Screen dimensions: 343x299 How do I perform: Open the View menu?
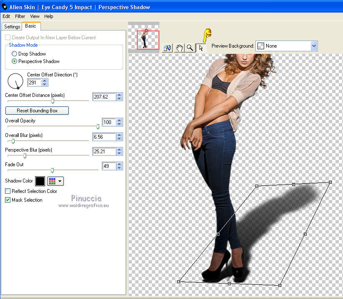[35, 16]
